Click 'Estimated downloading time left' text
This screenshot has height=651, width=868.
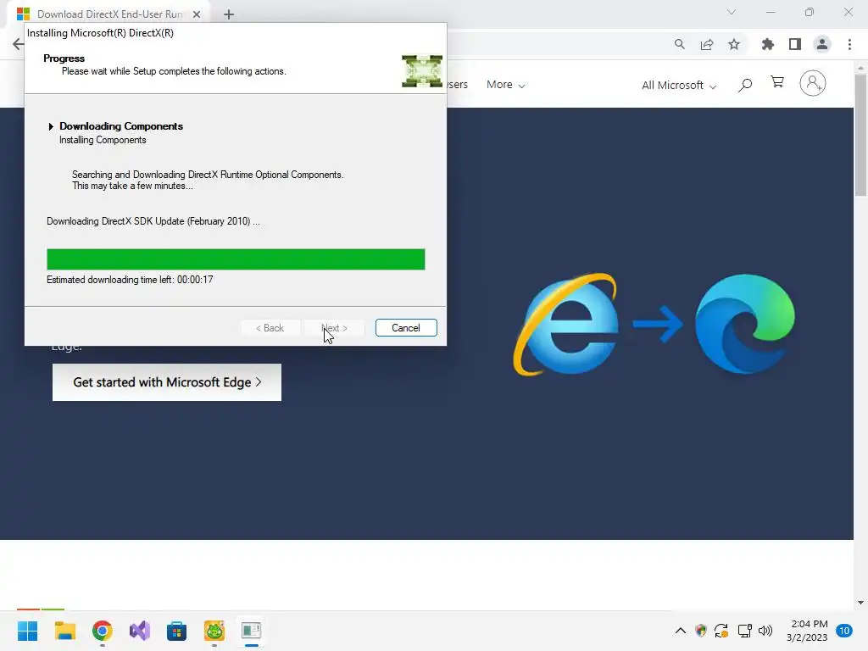(130, 280)
